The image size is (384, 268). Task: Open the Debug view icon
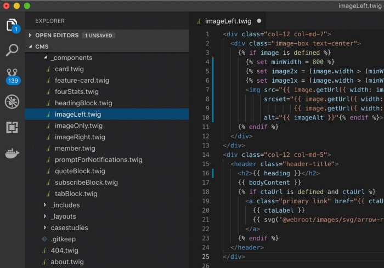(12, 101)
